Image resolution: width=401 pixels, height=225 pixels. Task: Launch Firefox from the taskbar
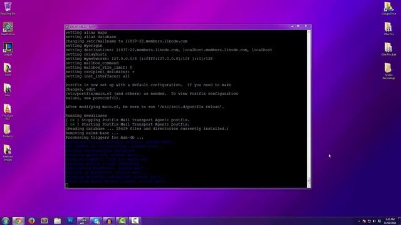[31, 221]
